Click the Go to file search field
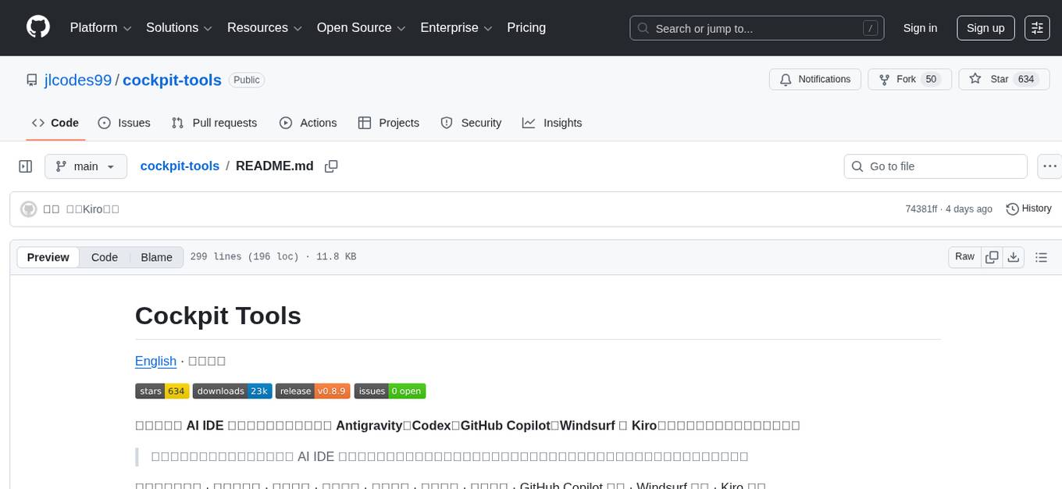The image size is (1062, 489). (935, 166)
